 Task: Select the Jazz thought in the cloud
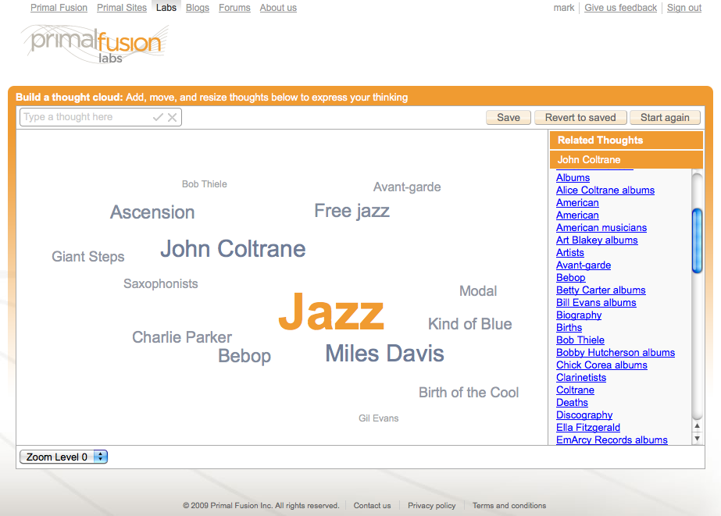[331, 311]
